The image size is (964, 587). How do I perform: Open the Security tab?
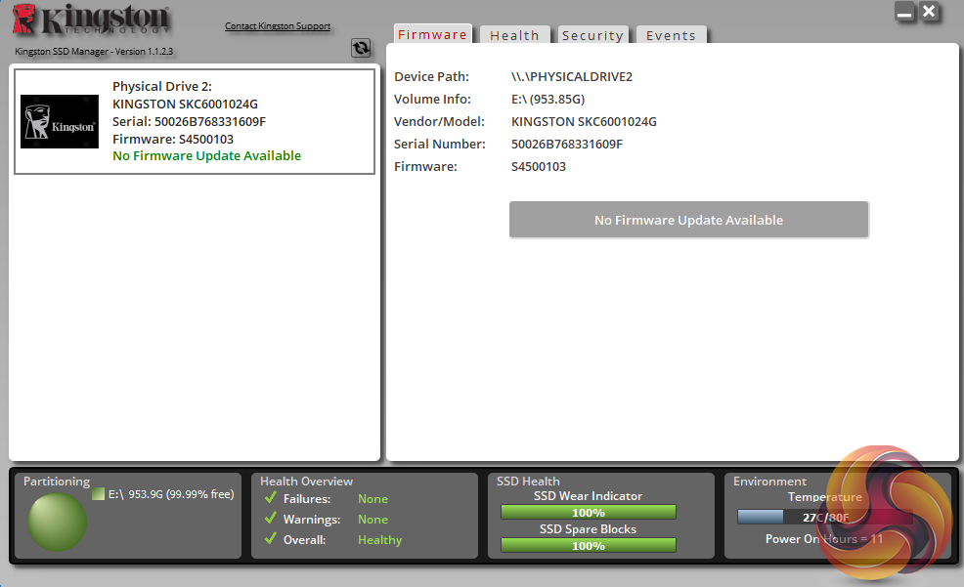(592, 35)
